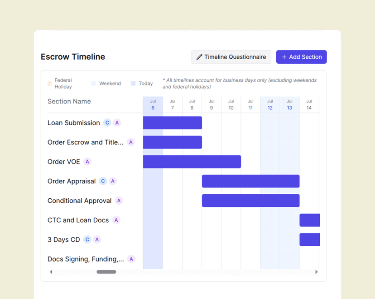Select the 3 Days CD timeline bar

tap(310, 240)
